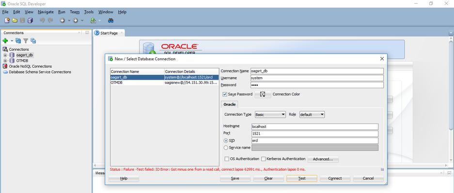Enable OS Authentication checkbox
The width and height of the screenshot is (454, 193).
pyautogui.click(x=227, y=159)
